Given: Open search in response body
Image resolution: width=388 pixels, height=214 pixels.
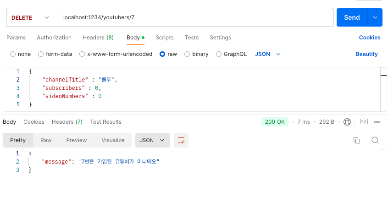Looking at the screenshot, I should pyautogui.click(x=375, y=140).
